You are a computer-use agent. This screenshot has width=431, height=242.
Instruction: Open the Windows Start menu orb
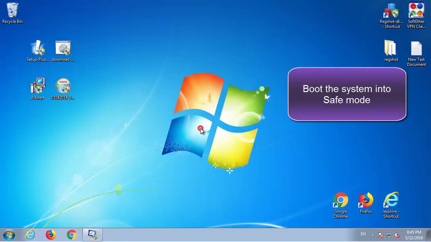[9, 235]
